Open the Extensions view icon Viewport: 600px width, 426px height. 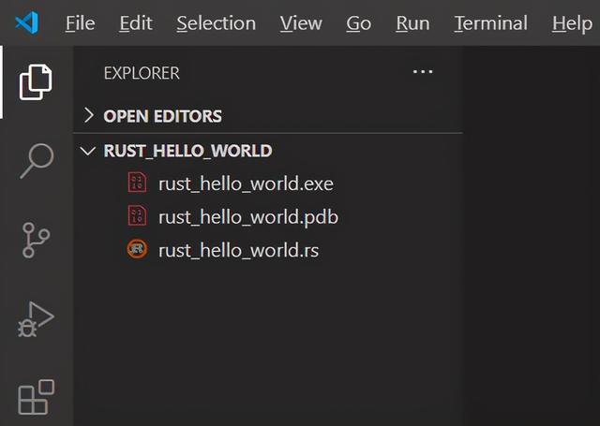click(37, 397)
